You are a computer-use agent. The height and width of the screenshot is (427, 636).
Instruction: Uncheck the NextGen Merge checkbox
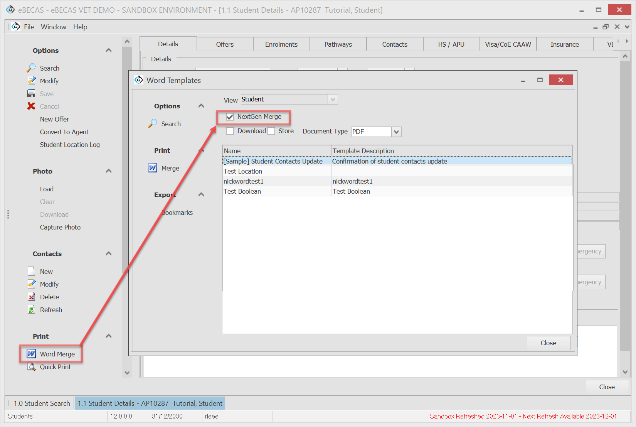230,117
